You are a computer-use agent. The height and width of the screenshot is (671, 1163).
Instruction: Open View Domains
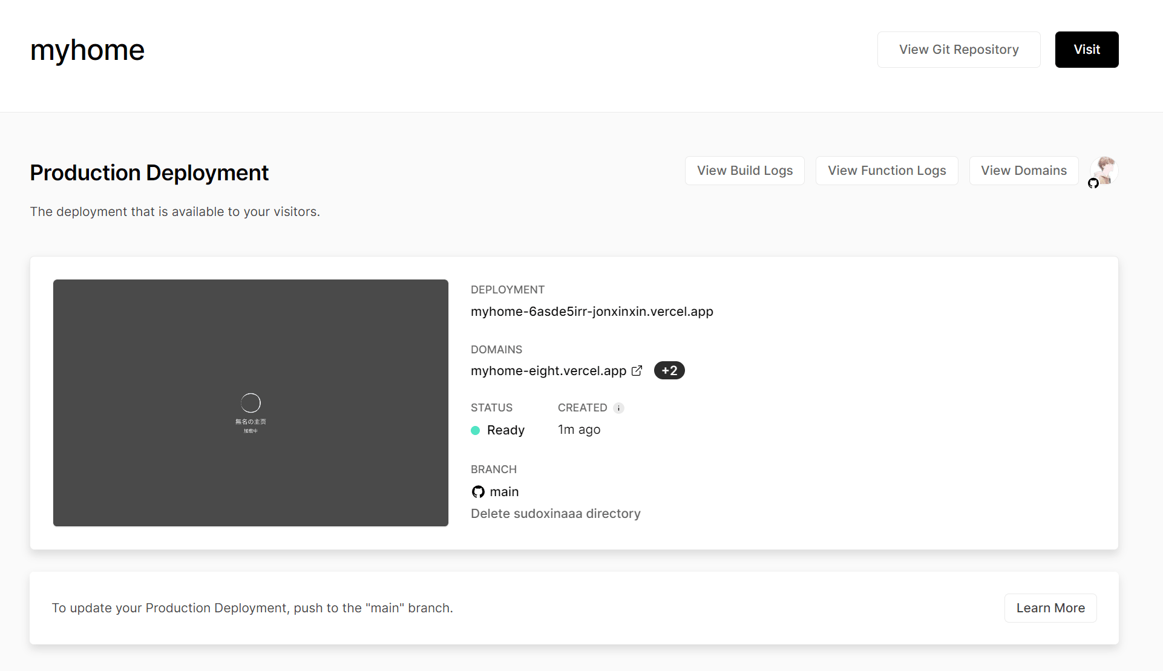(1023, 171)
